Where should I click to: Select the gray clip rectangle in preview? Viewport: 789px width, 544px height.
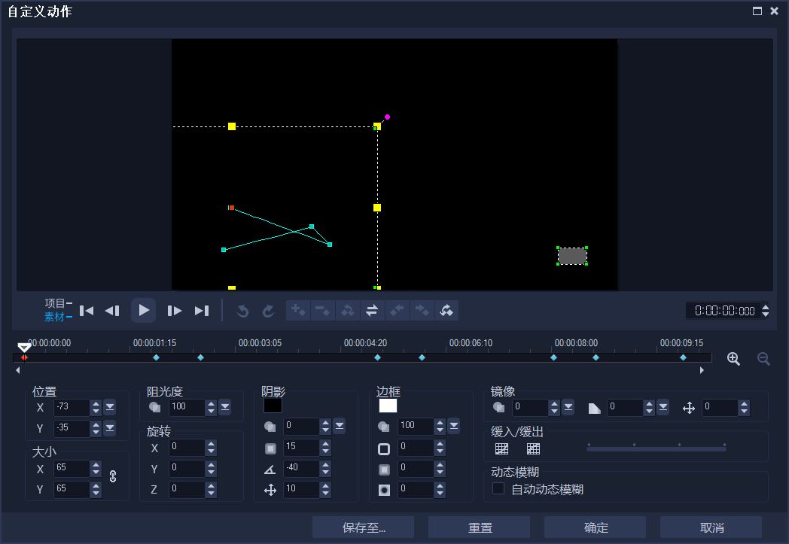click(x=572, y=256)
